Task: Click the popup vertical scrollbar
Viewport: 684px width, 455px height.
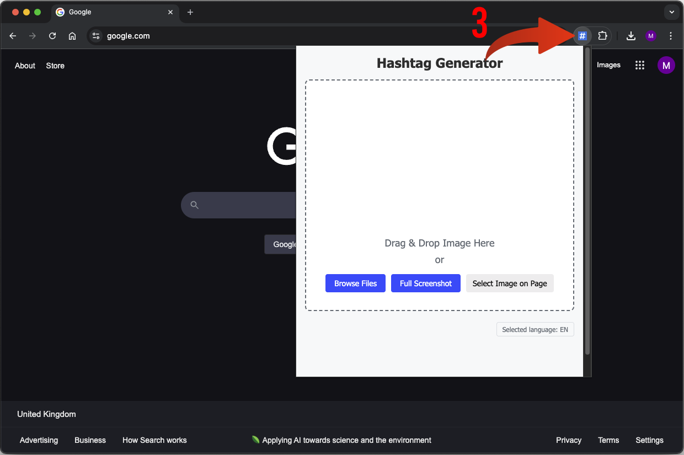Action: pyautogui.click(x=587, y=201)
